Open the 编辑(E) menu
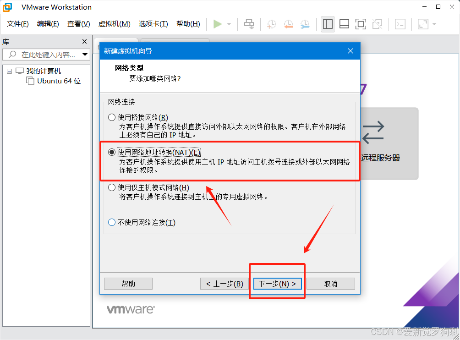 pyautogui.click(x=48, y=24)
